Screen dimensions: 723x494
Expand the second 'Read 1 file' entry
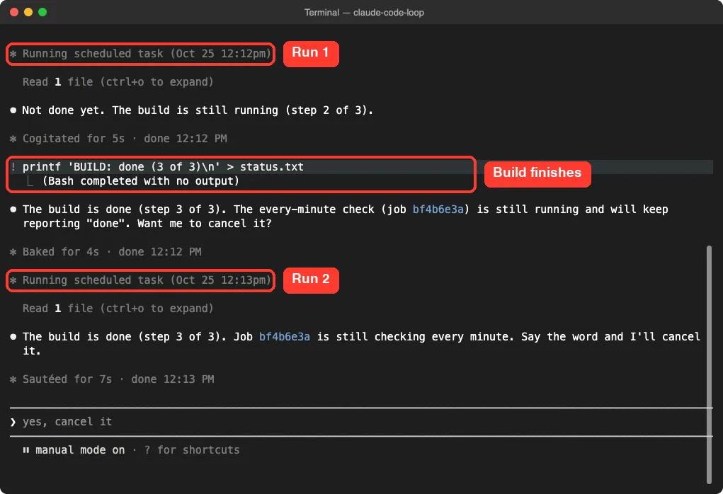pos(118,309)
